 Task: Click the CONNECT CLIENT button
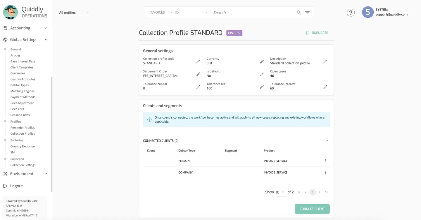[312, 209]
